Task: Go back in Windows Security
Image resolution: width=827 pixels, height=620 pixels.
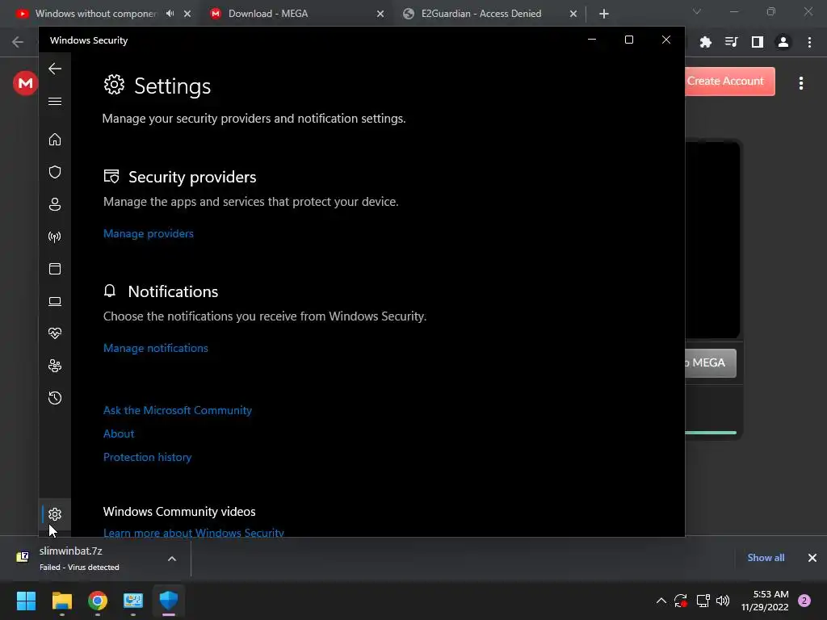Action: pyautogui.click(x=55, y=69)
